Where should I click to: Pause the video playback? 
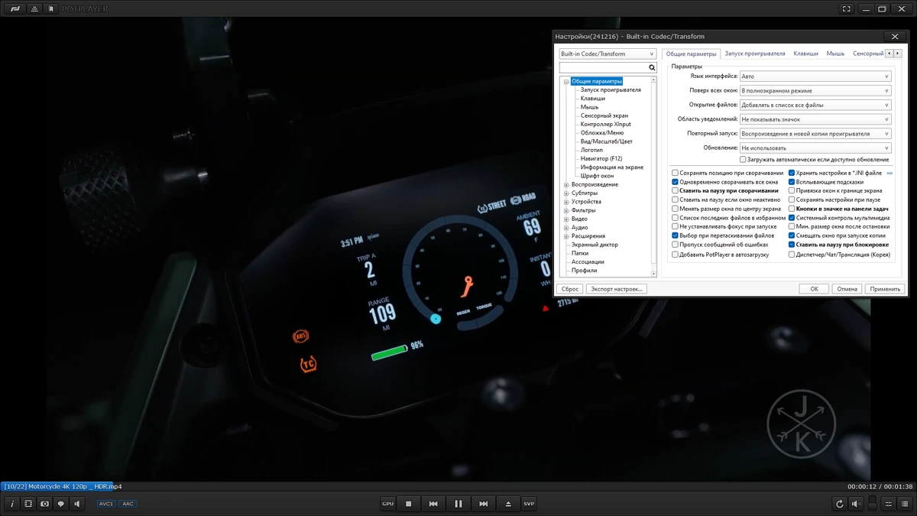(x=458, y=504)
